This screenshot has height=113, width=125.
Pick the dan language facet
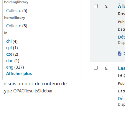[x=10, y=61]
